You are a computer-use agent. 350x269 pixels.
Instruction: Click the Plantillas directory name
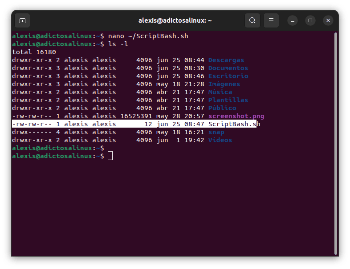(228, 100)
